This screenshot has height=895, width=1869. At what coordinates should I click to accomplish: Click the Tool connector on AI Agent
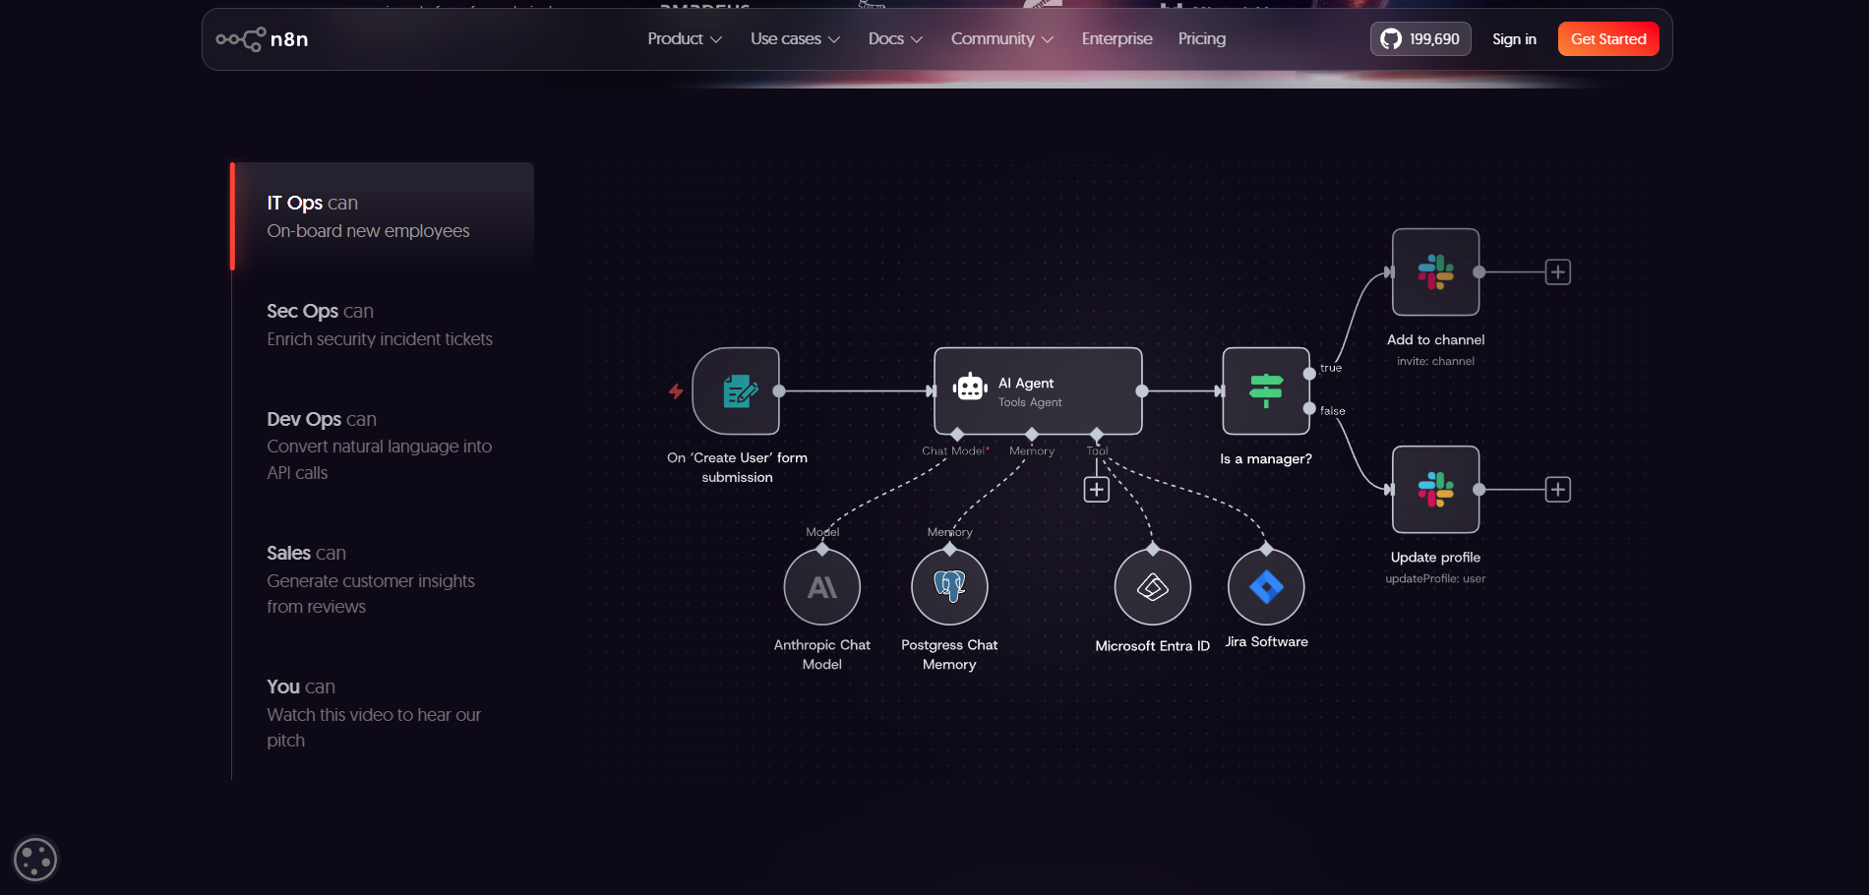[1097, 434]
